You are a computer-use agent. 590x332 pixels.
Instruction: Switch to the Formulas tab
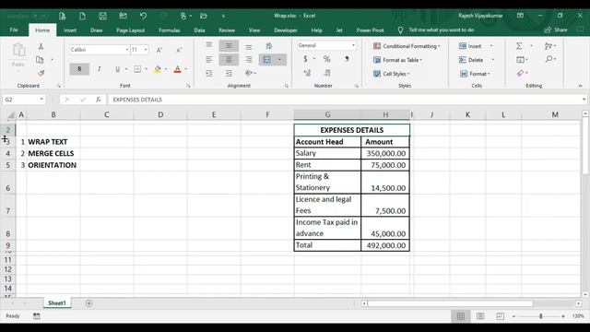click(170, 30)
